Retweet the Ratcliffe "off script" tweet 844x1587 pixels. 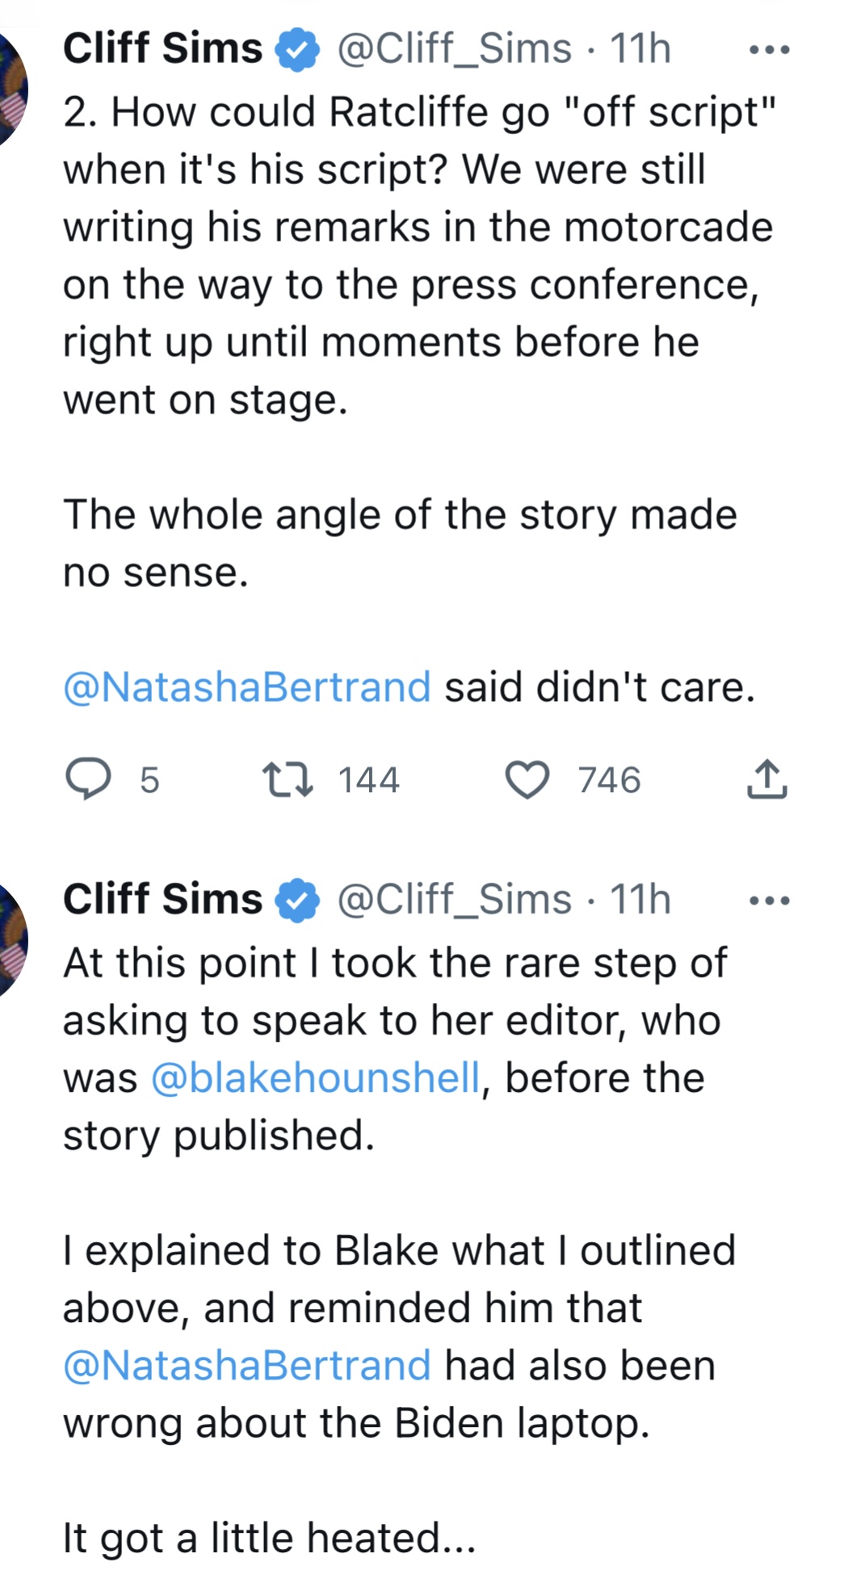pyautogui.click(x=288, y=779)
